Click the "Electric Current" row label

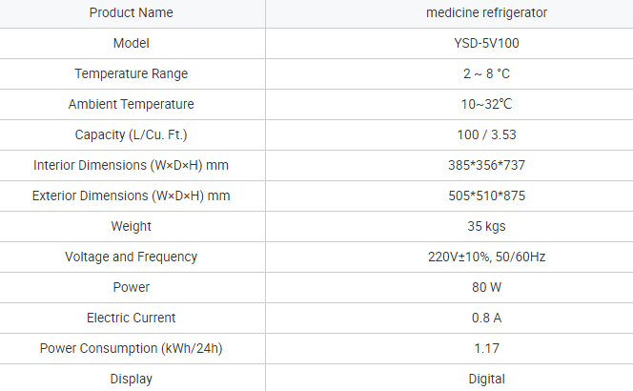(x=132, y=318)
